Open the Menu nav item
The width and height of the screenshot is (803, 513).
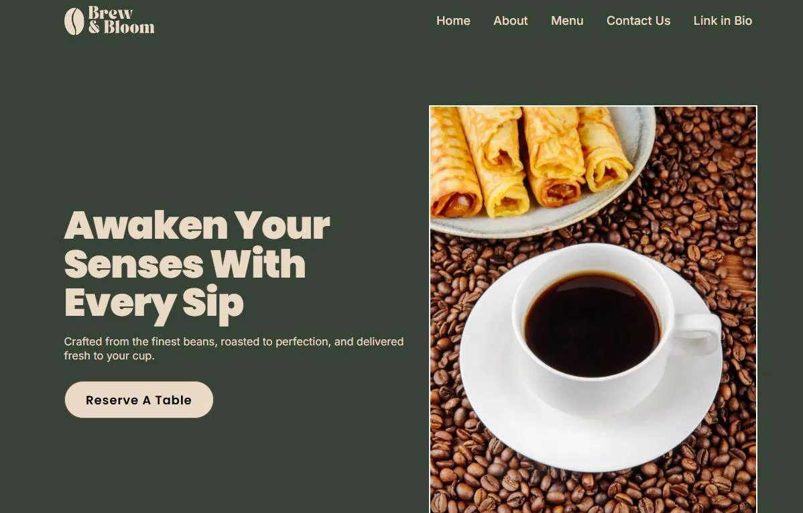point(567,21)
